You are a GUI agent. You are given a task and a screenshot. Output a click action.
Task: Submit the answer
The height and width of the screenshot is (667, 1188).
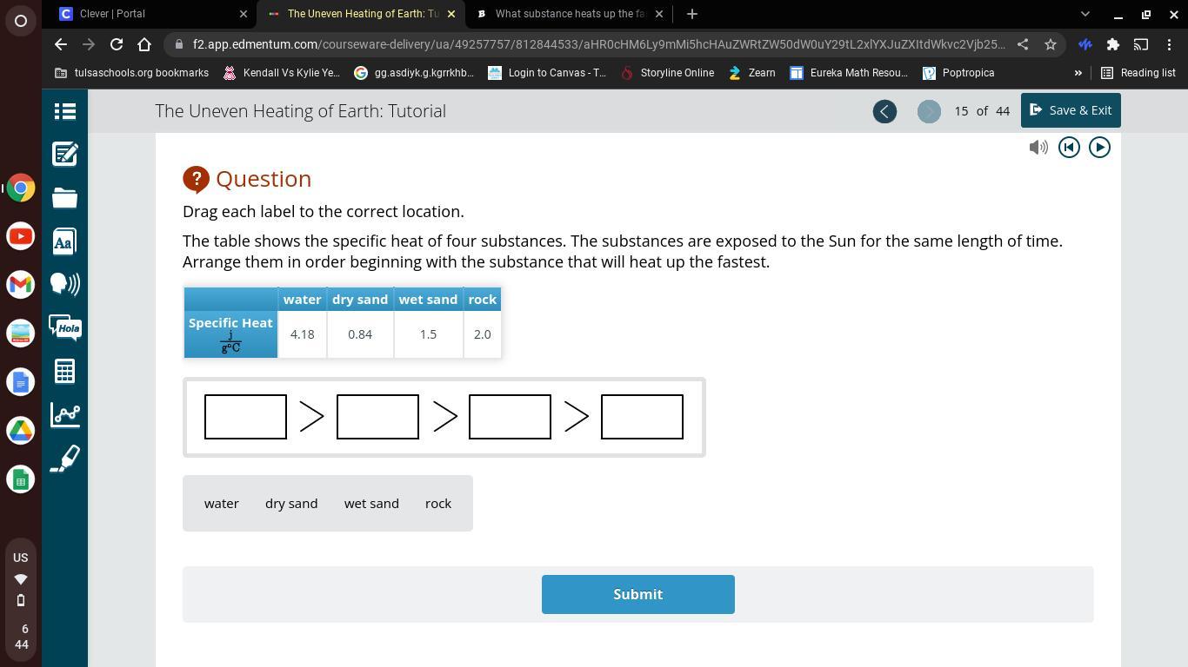[x=638, y=594]
